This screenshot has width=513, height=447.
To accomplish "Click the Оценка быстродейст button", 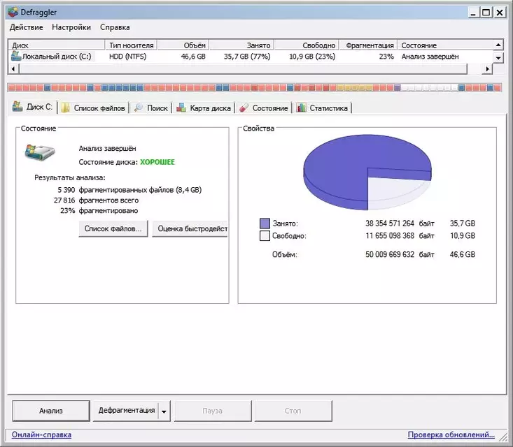I will [190, 228].
